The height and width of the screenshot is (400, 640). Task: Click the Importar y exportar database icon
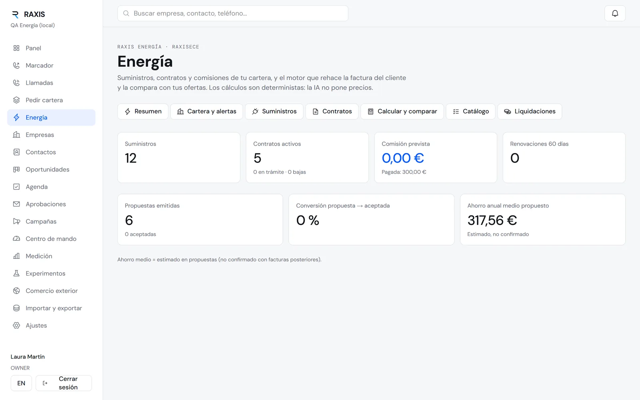point(16,308)
